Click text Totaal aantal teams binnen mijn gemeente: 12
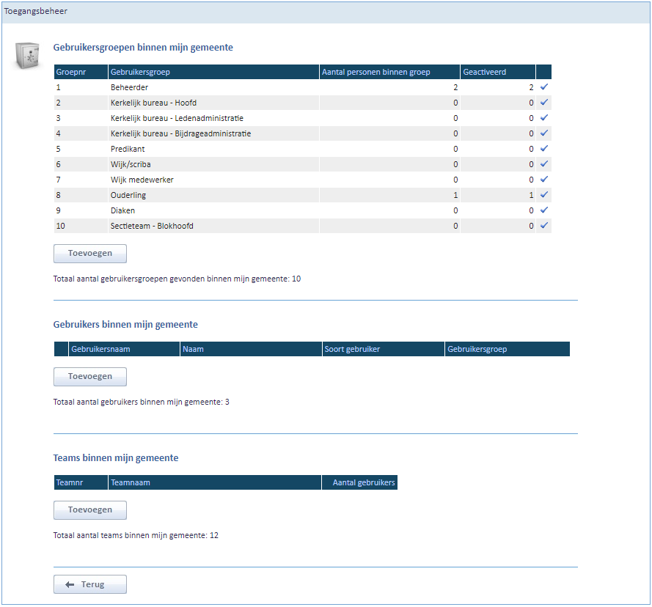652x607 pixels. click(x=136, y=535)
